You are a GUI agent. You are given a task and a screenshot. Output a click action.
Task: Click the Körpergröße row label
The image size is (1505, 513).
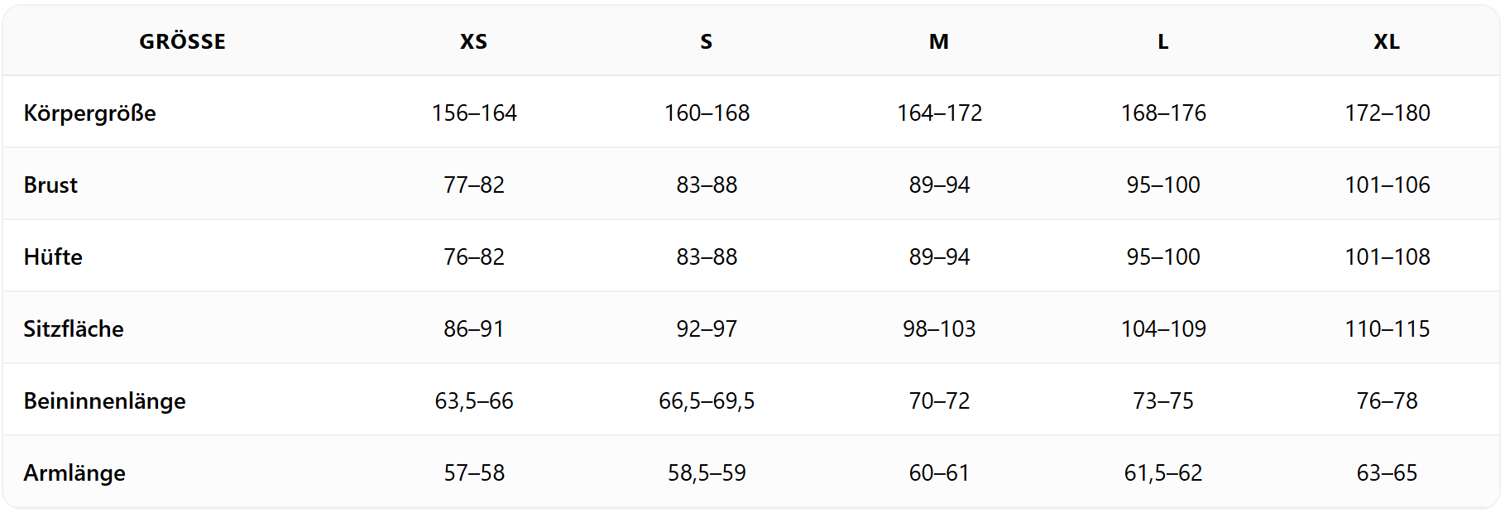coord(89,113)
